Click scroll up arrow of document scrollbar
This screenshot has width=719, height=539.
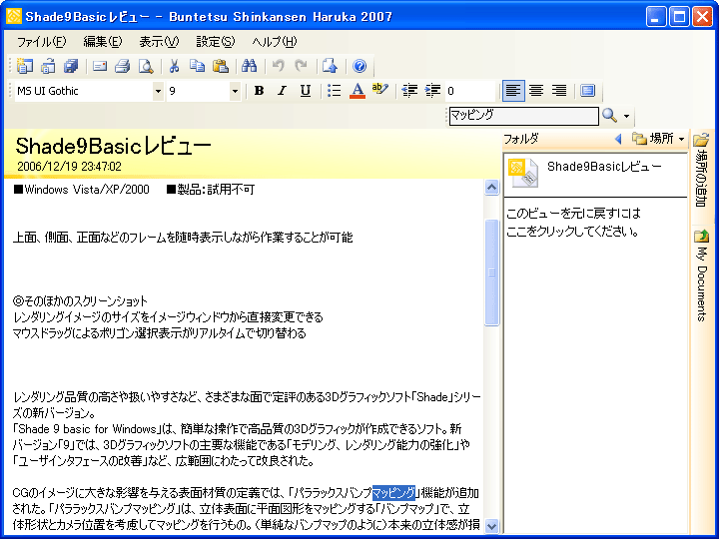(x=491, y=187)
